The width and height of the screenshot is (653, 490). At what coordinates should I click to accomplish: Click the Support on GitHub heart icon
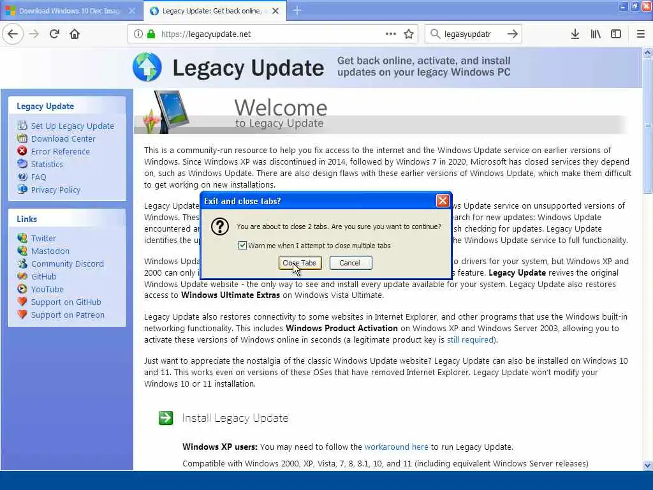[22, 302]
